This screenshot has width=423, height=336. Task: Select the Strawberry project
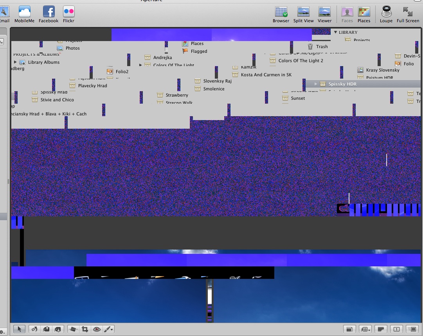[173, 95]
